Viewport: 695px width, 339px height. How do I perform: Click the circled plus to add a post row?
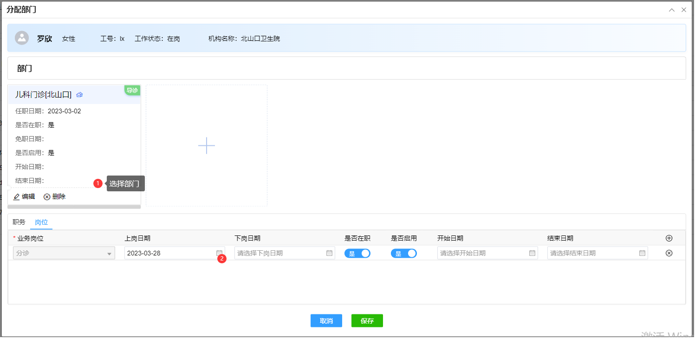pyautogui.click(x=669, y=238)
